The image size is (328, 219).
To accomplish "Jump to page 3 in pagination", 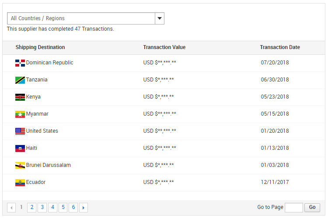I will pyautogui.click(x=42, y=208).
